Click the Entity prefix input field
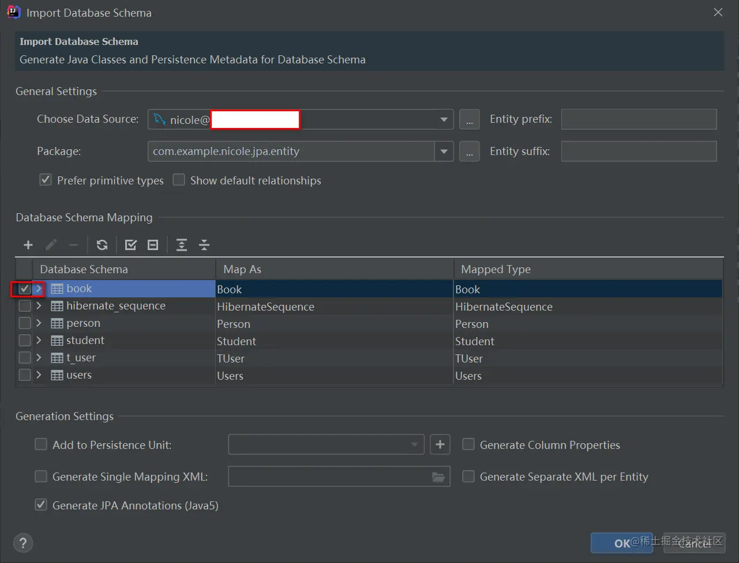The width and height of the screenshot is (739, 563). tap(639, 119)
